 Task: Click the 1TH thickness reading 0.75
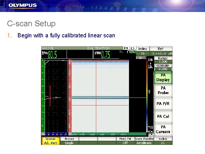pyautogui.click(x=102, y=54)
